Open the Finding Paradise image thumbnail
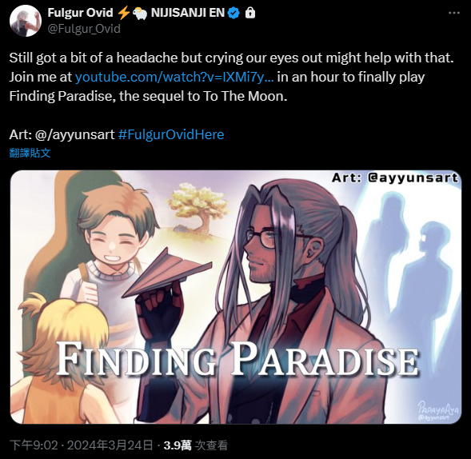Screen dimensions: 471x459 236,297
